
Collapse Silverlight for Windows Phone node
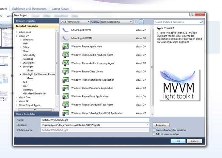point(21,74)
